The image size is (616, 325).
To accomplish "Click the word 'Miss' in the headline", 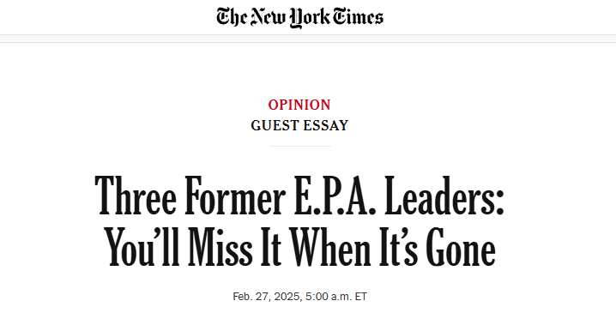I will tap(220, 247).
